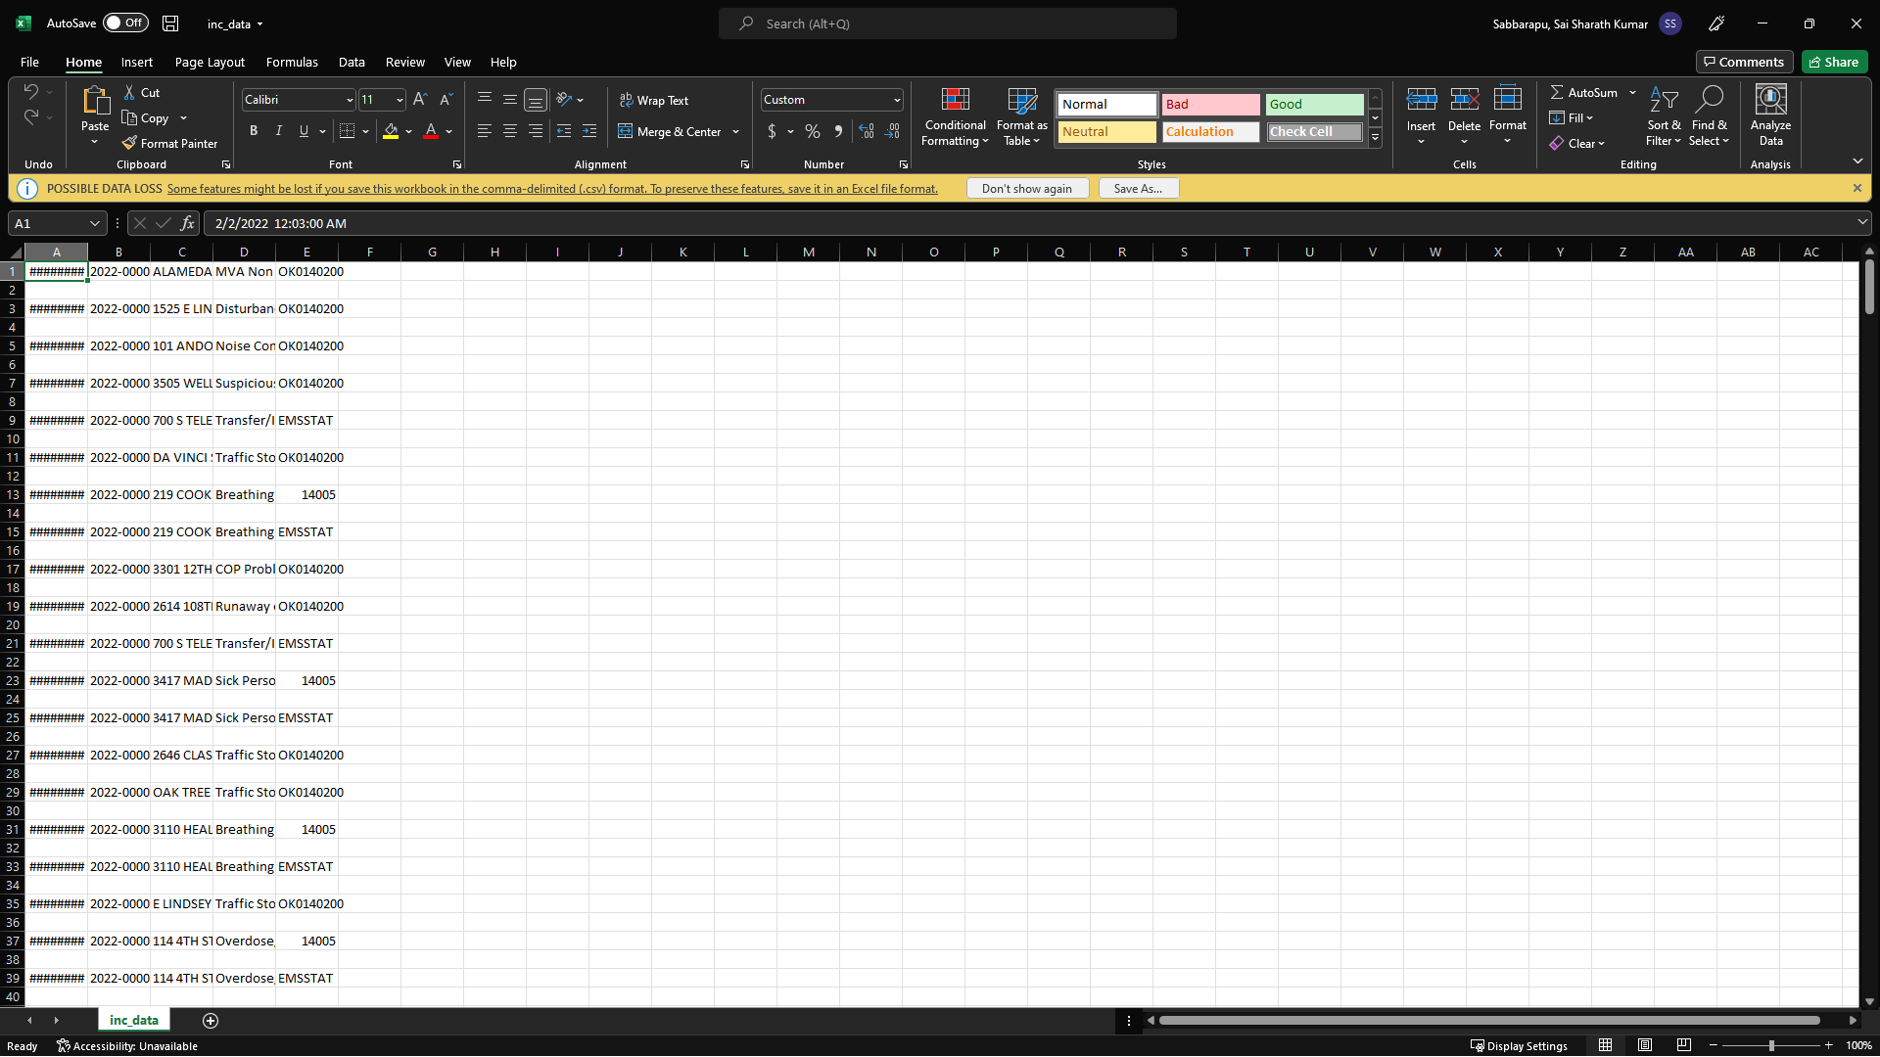Screen dimensions: 1880x1057
Task: Switch to Page Break Preview view
Action: pyautogui.click(x=1683, y=1045)
